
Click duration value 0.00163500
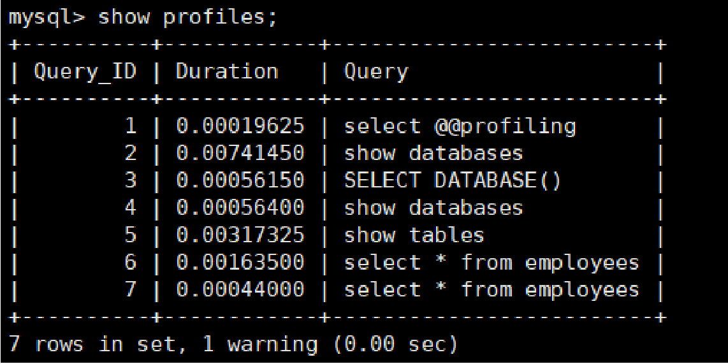tap(240, 263)
